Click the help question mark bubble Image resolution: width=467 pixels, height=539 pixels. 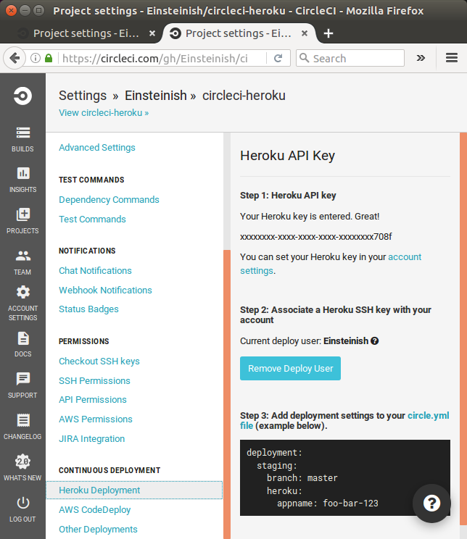point(431,504)
